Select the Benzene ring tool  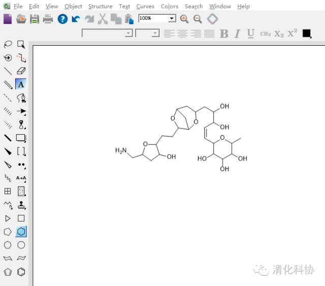pos(21,272)
